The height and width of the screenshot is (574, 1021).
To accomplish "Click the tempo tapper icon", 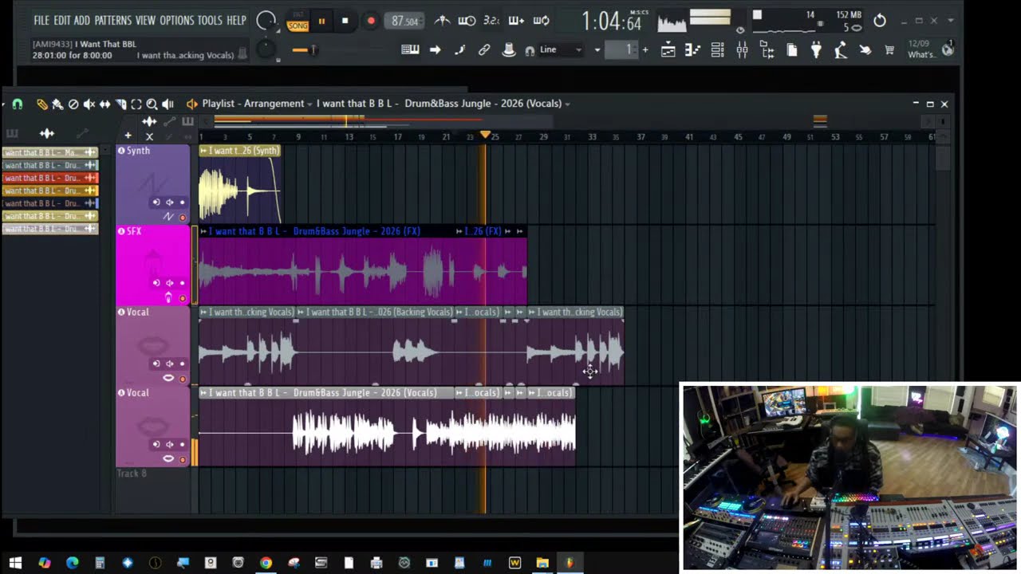I will 840,51.
